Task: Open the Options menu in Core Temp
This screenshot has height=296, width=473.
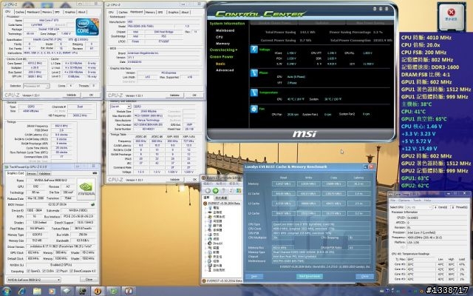Action: pyautogui.click(x=404, y=201)
